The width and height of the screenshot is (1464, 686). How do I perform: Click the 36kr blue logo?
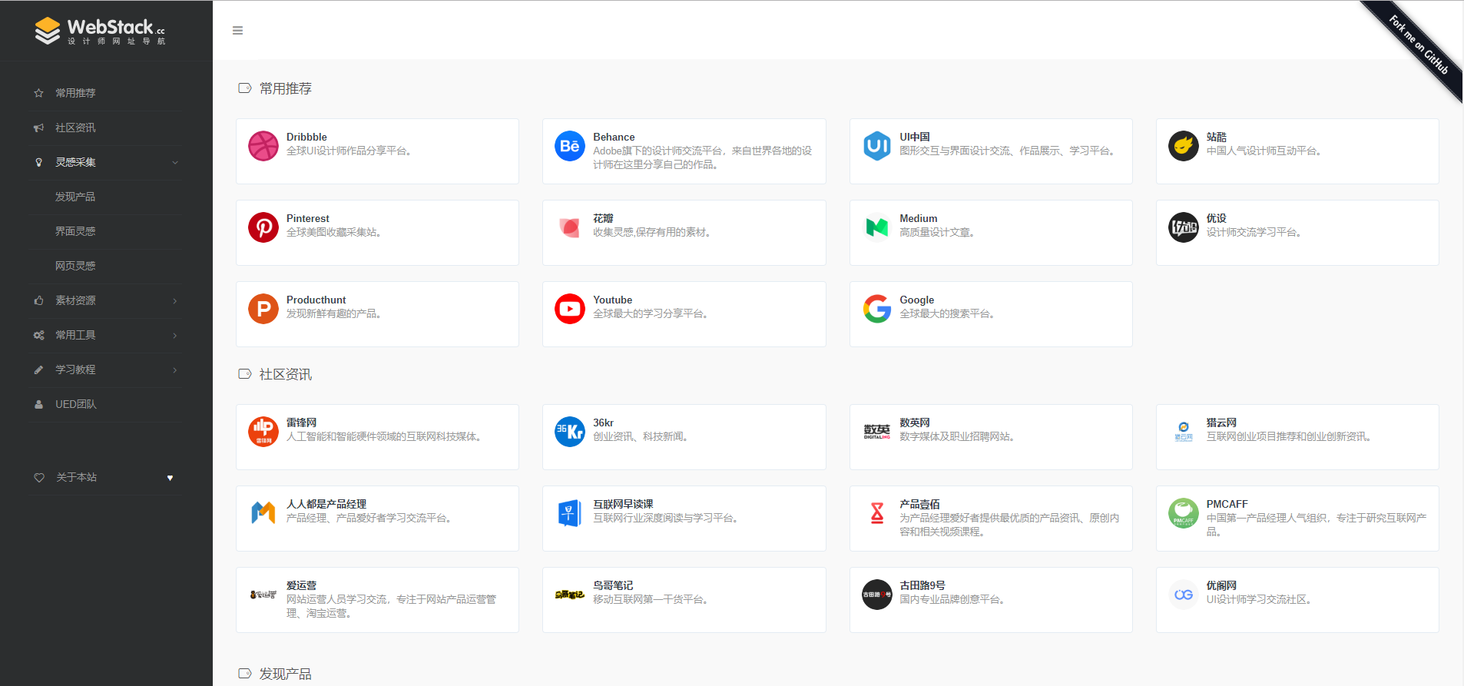pos(570,432)
